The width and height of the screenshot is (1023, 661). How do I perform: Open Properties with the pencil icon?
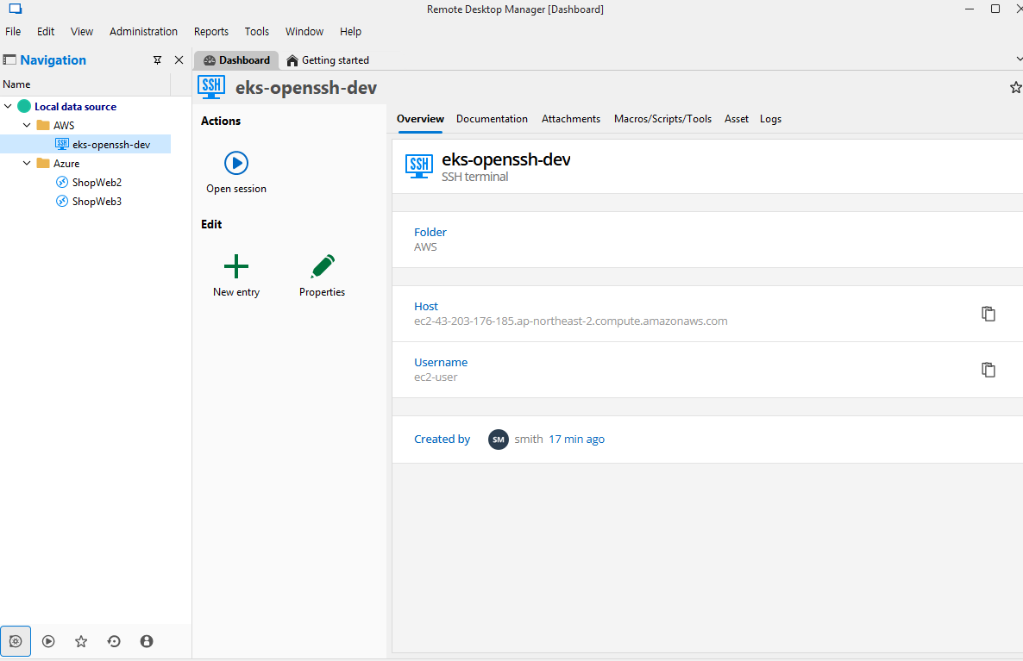click(323, 266)
